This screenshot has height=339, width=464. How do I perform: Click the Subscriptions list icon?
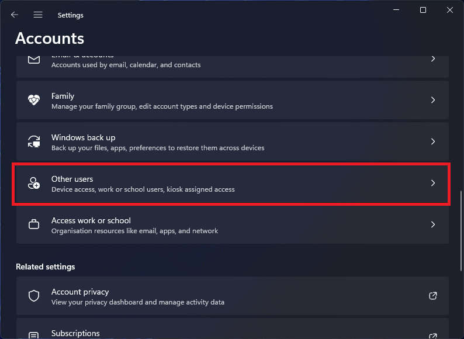tap(34, 335)
